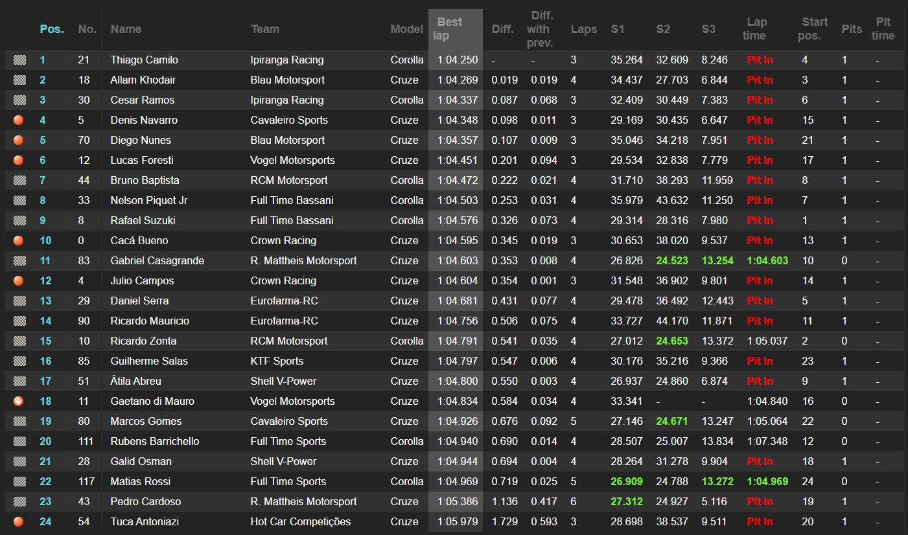Click green lap time 1:04.603 for Casagrande
The width and height of the screenshot is (908, 535).
tap(767, 260)
